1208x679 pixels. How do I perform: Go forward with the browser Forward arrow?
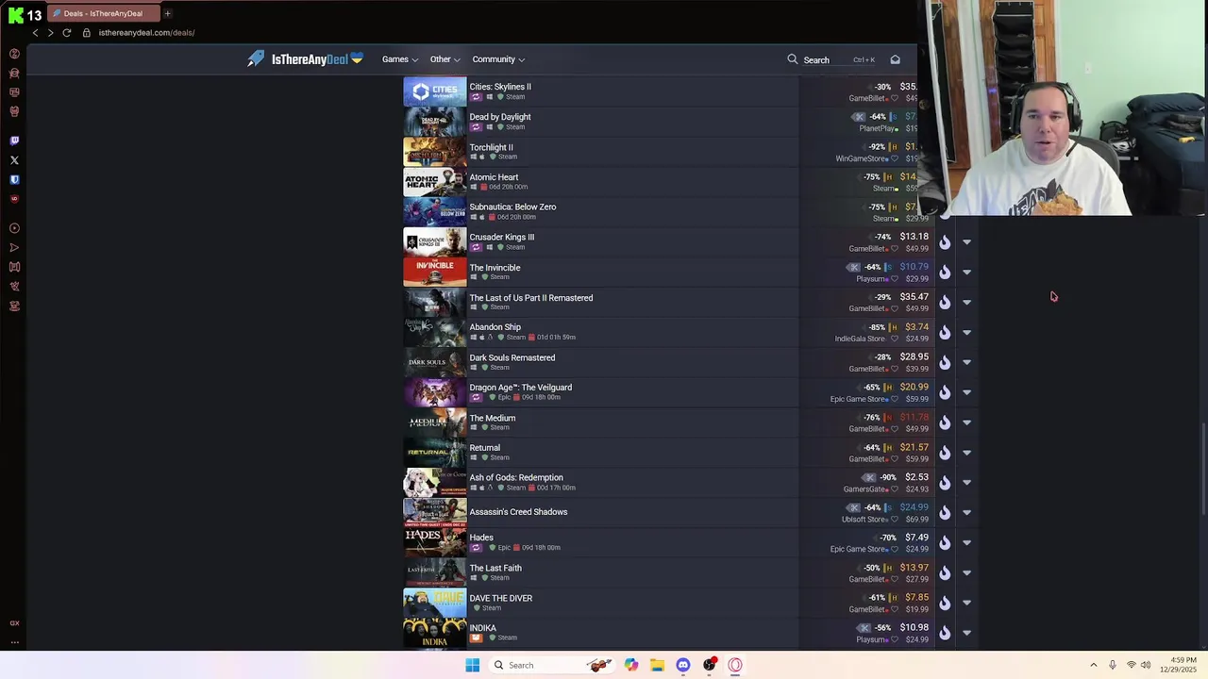[x=50, y=32]
